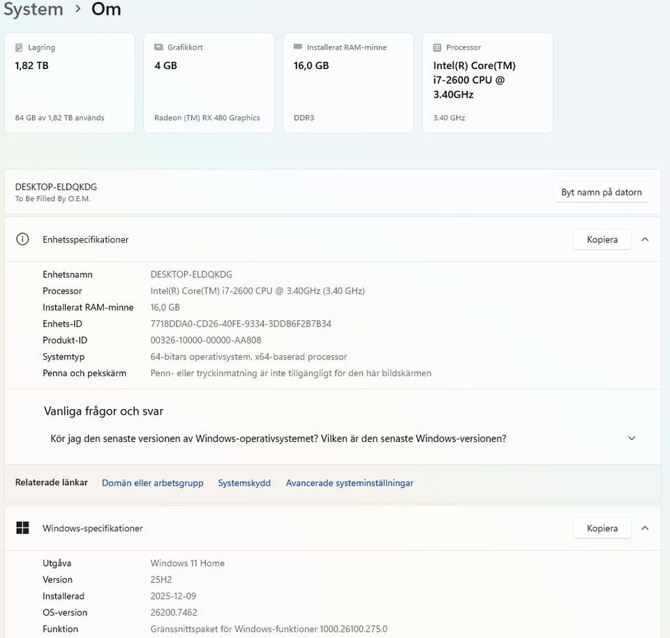Copy Windows specifications with Kopiera button
This screenshot has height=638, width=670.
(x=602, y=528)
